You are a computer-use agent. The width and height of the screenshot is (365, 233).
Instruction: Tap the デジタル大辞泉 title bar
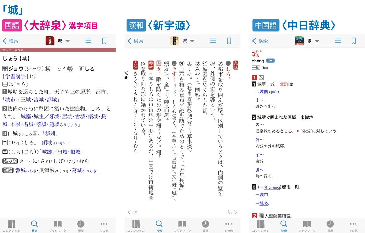coord(58,50)
